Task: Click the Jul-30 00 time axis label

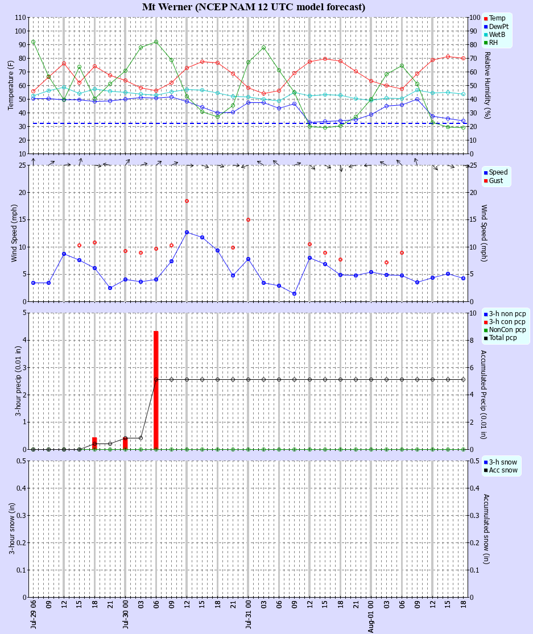Action: (125, 614)
